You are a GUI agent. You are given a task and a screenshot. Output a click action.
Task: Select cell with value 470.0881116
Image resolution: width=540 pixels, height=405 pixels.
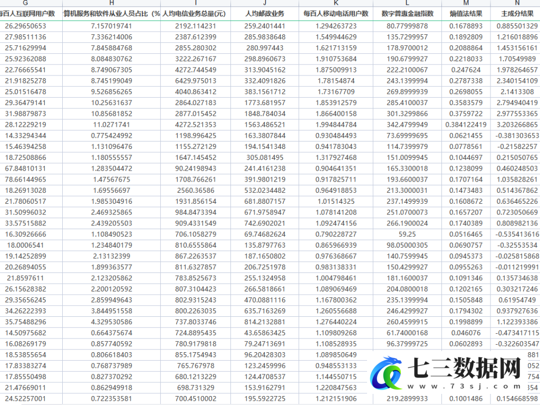point(265,300)
